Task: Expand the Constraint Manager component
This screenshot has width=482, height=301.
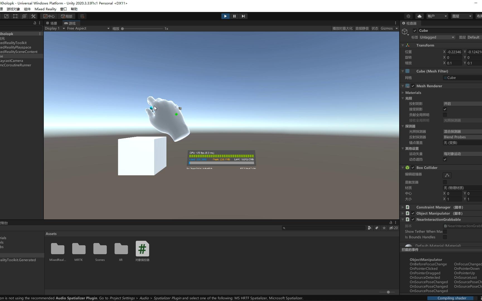Action: (402, 207)
